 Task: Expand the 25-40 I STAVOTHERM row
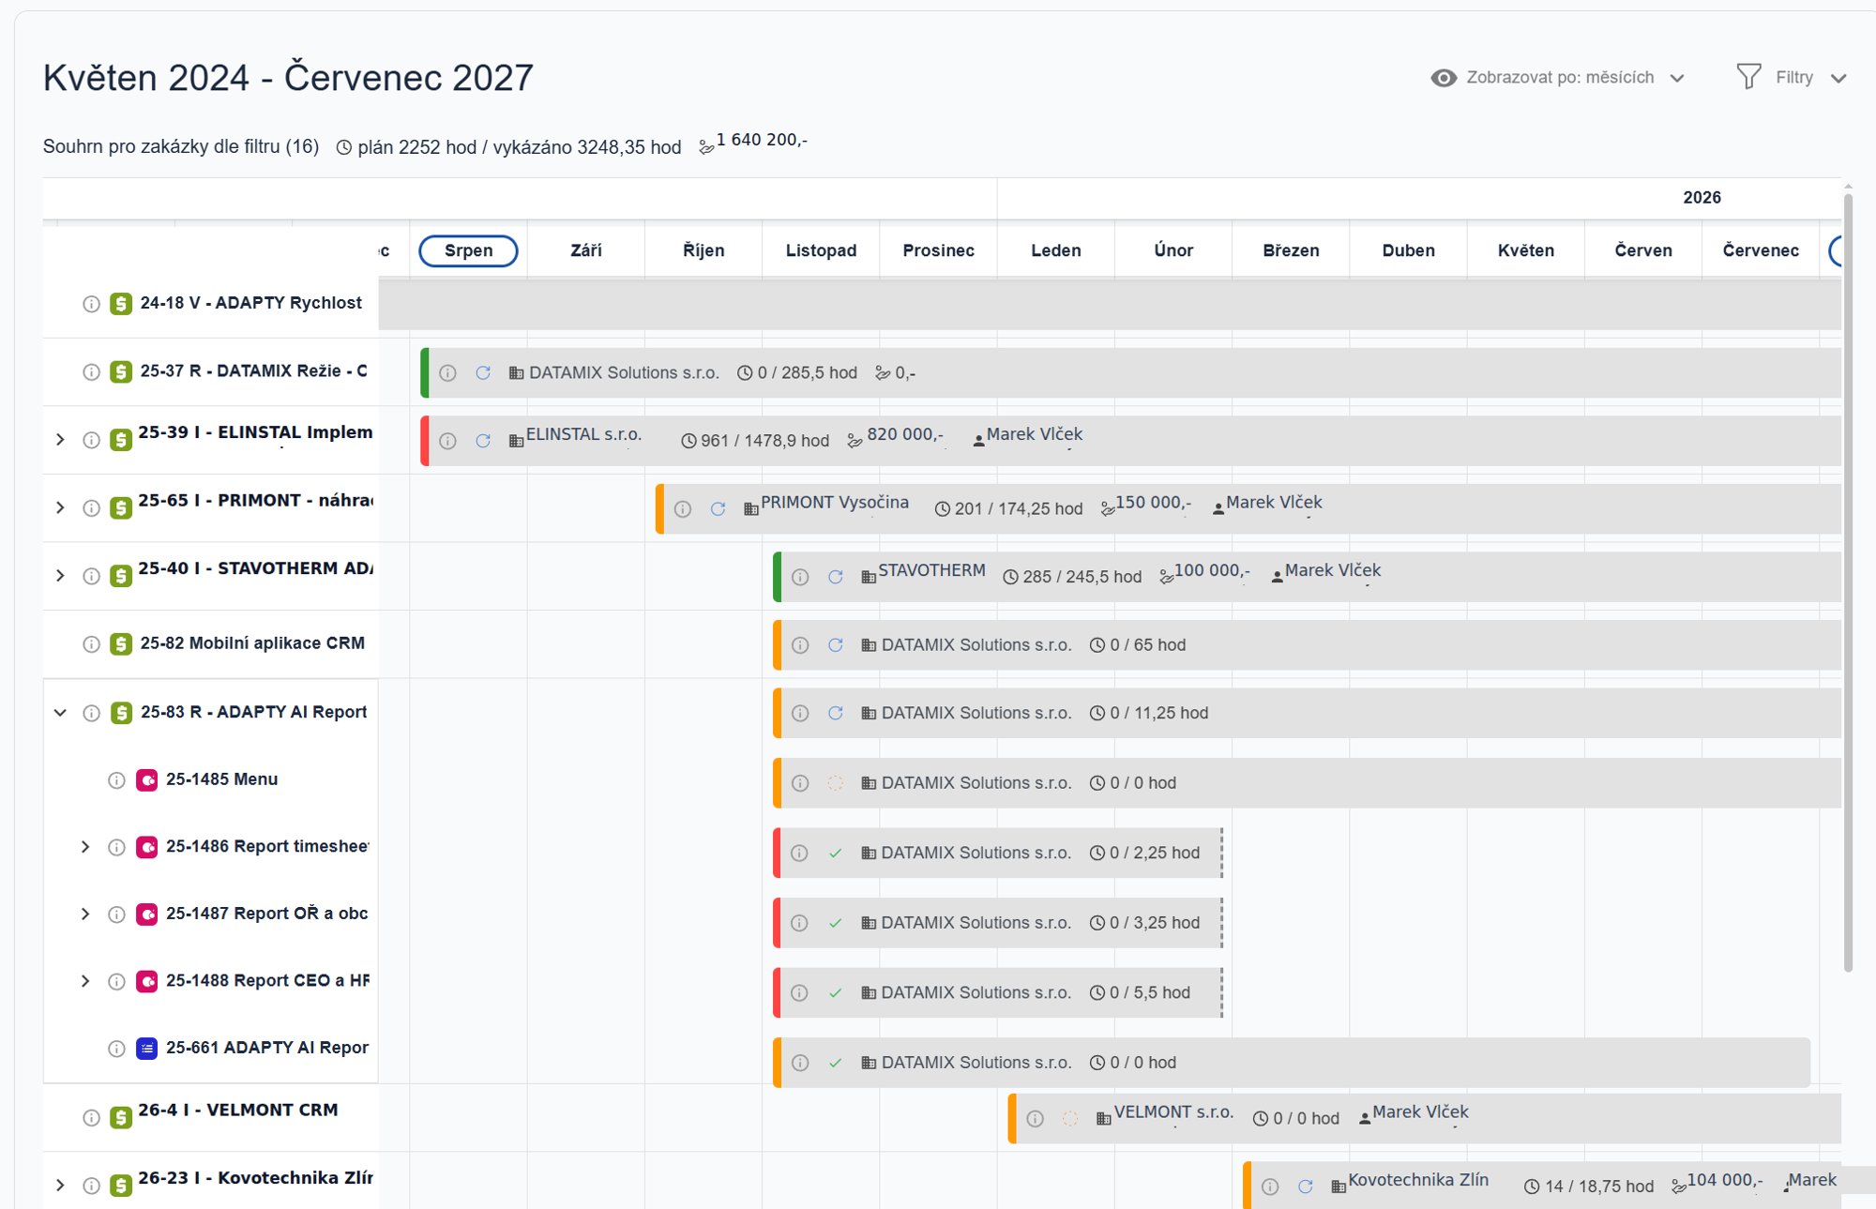[x=60, y=575]
